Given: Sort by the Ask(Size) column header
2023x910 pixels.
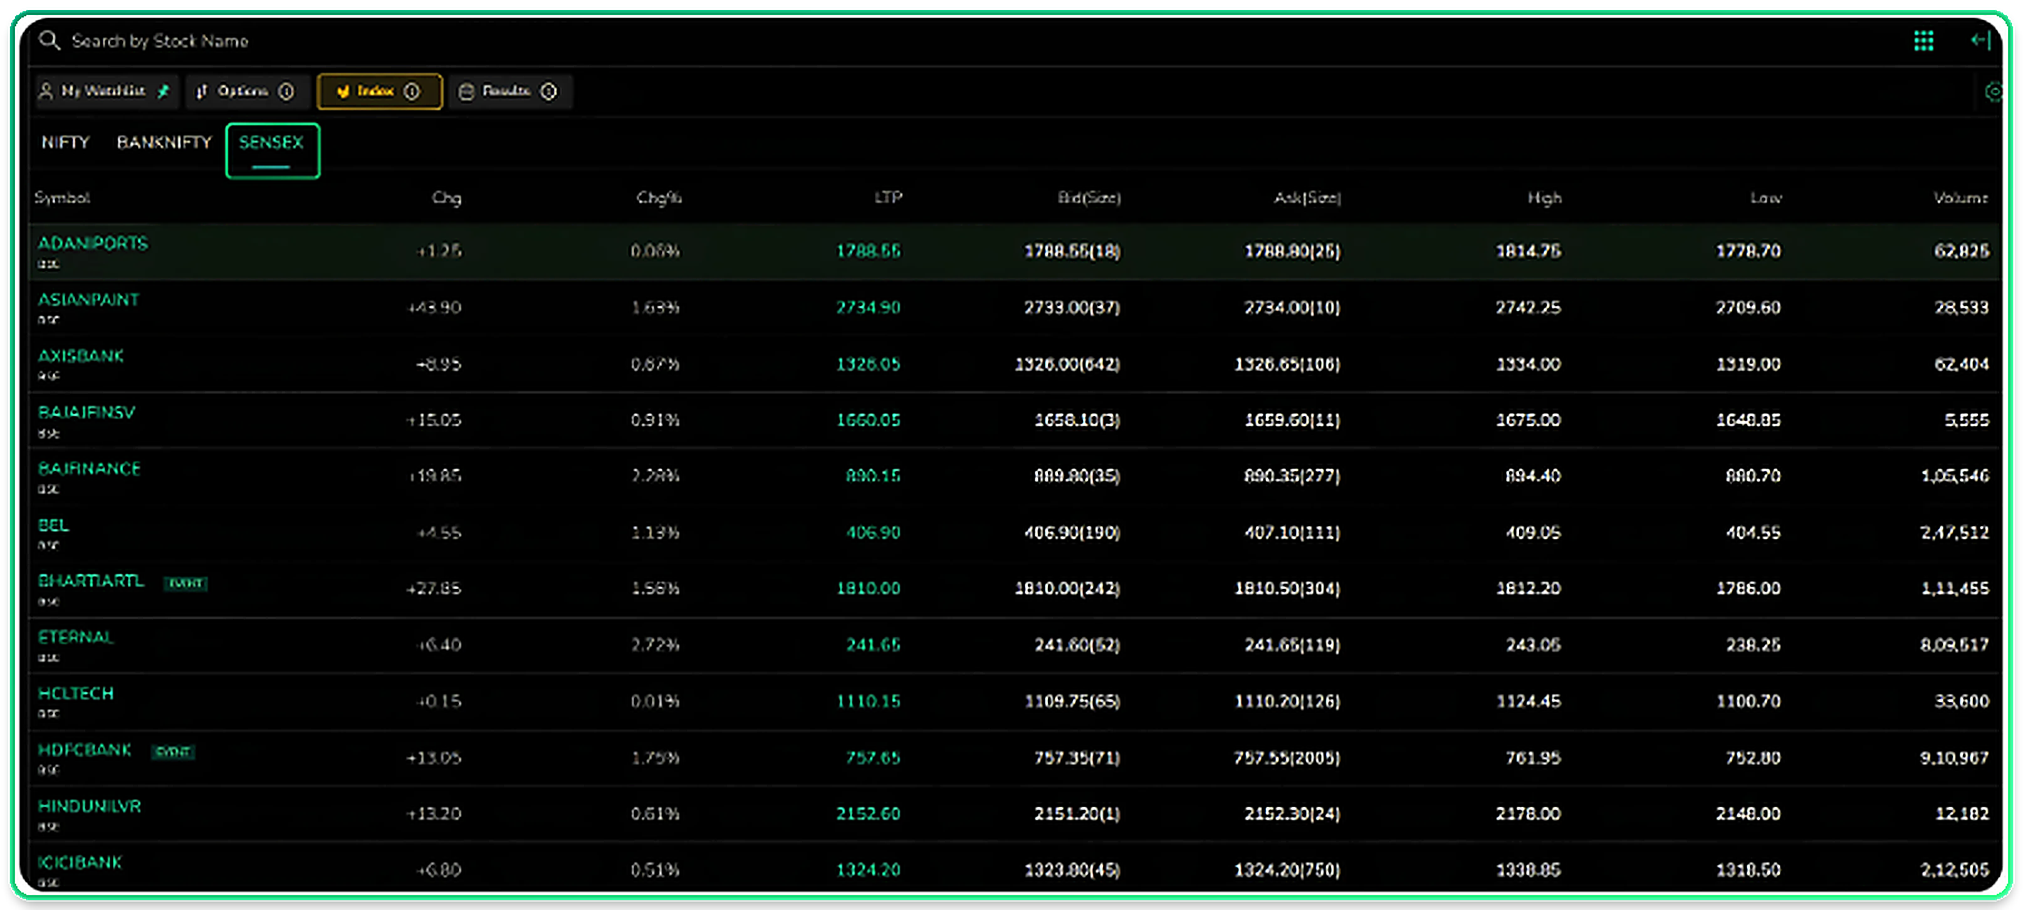Looking at the screenshot, I should pyautogui.click(x=1307, y=198).
